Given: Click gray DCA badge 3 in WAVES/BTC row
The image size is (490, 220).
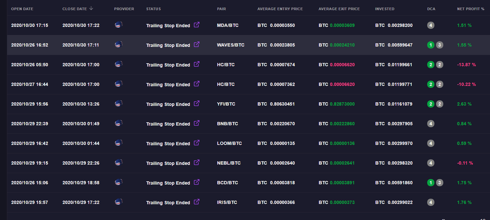Looking at the screenshot, I should (439, 45).
